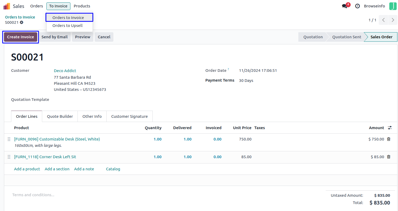The height and width of the screenshot is (211, 398).
Task: Open the discuss messages chat icon
Action: coord(344,6)
